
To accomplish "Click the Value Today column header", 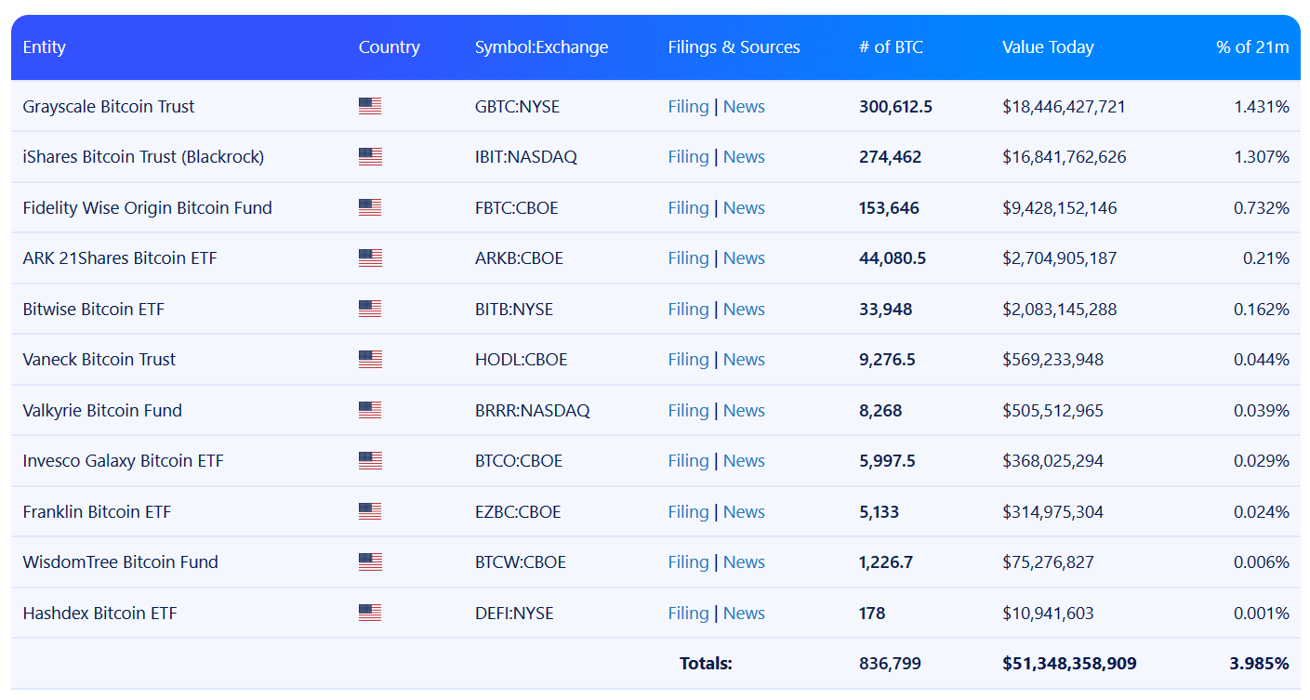I will coord(1048,47).
